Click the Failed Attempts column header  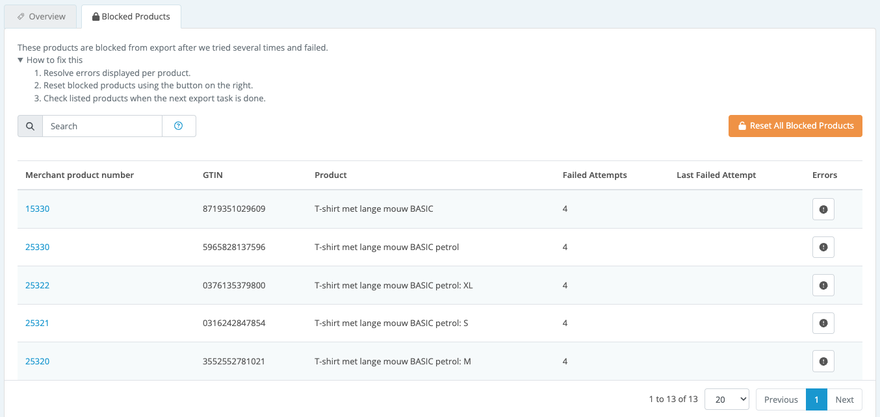595,175
